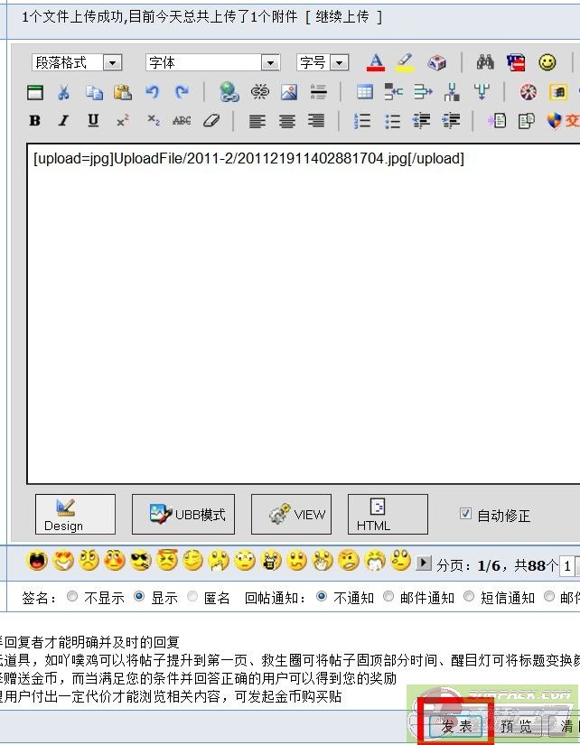The width and height of the screenshot is (580, 745).
Task: Toggle the 自动修正 checkbox
Action: click(x=465, y=514)
